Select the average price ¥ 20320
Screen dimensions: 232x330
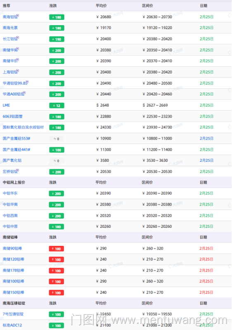point(103,216)
